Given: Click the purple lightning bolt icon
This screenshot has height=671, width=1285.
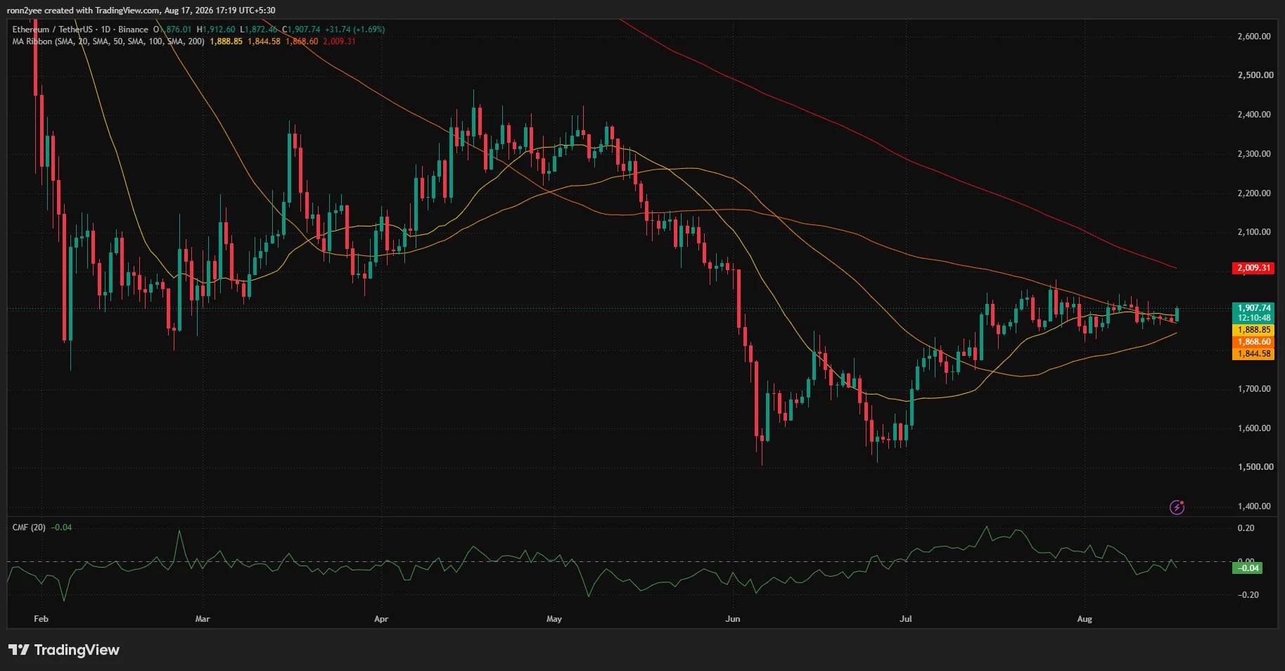Looking at the screenshot, I should coord(1177,507).
